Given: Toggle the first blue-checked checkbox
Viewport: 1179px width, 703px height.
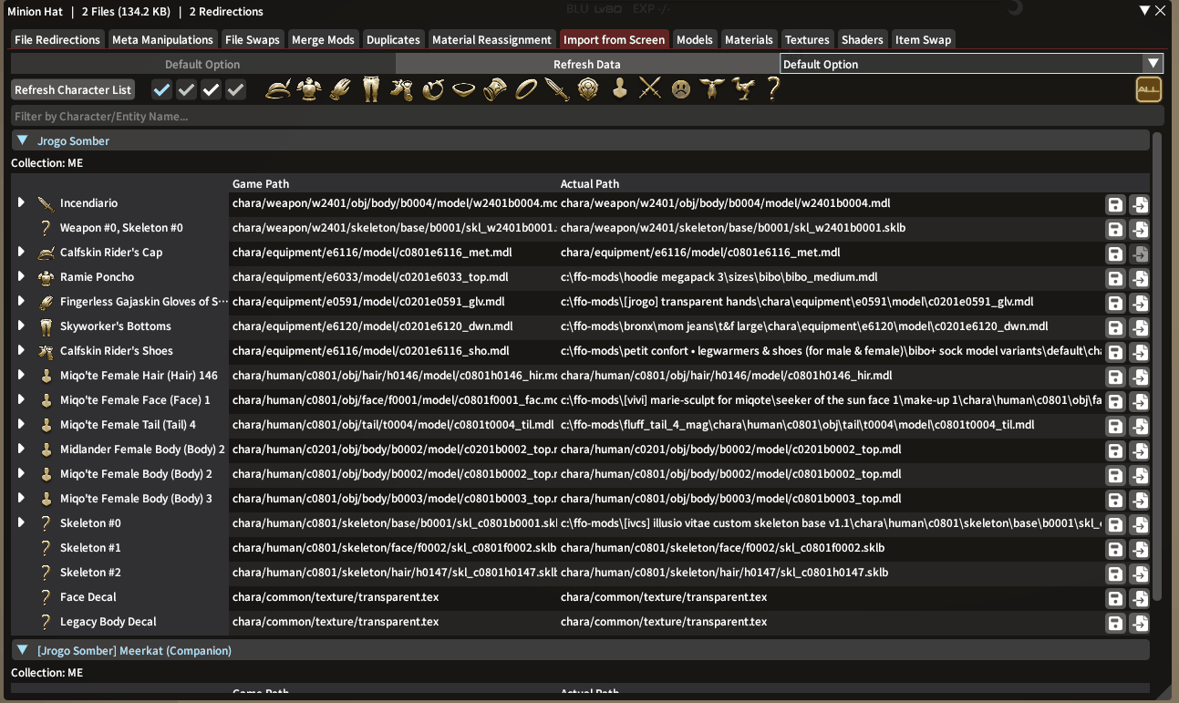Looking at the screenshot, I should pos(161,89).
